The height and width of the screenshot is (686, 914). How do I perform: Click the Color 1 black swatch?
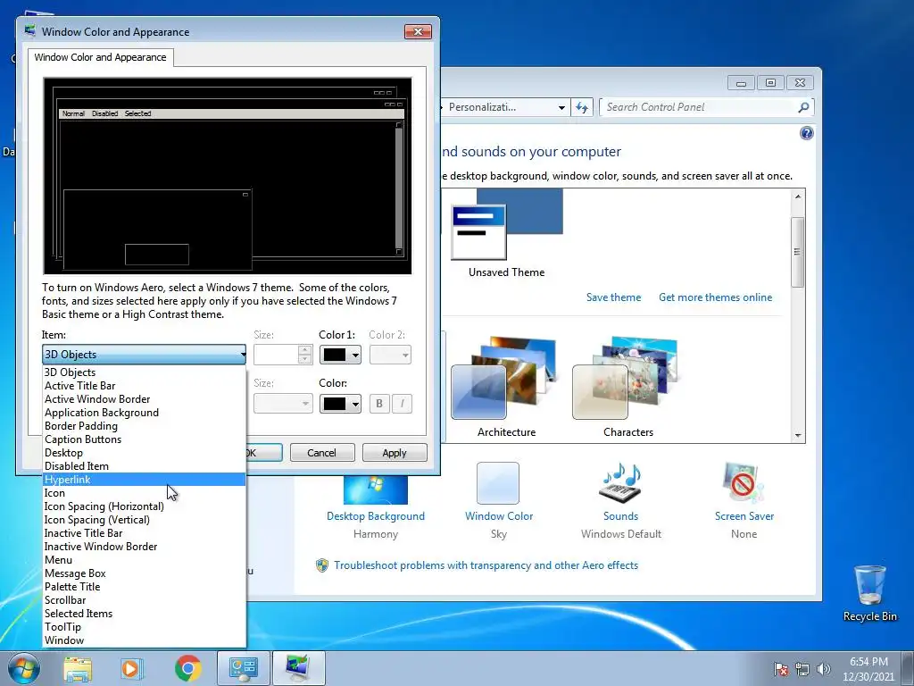[x=335, y=355]
